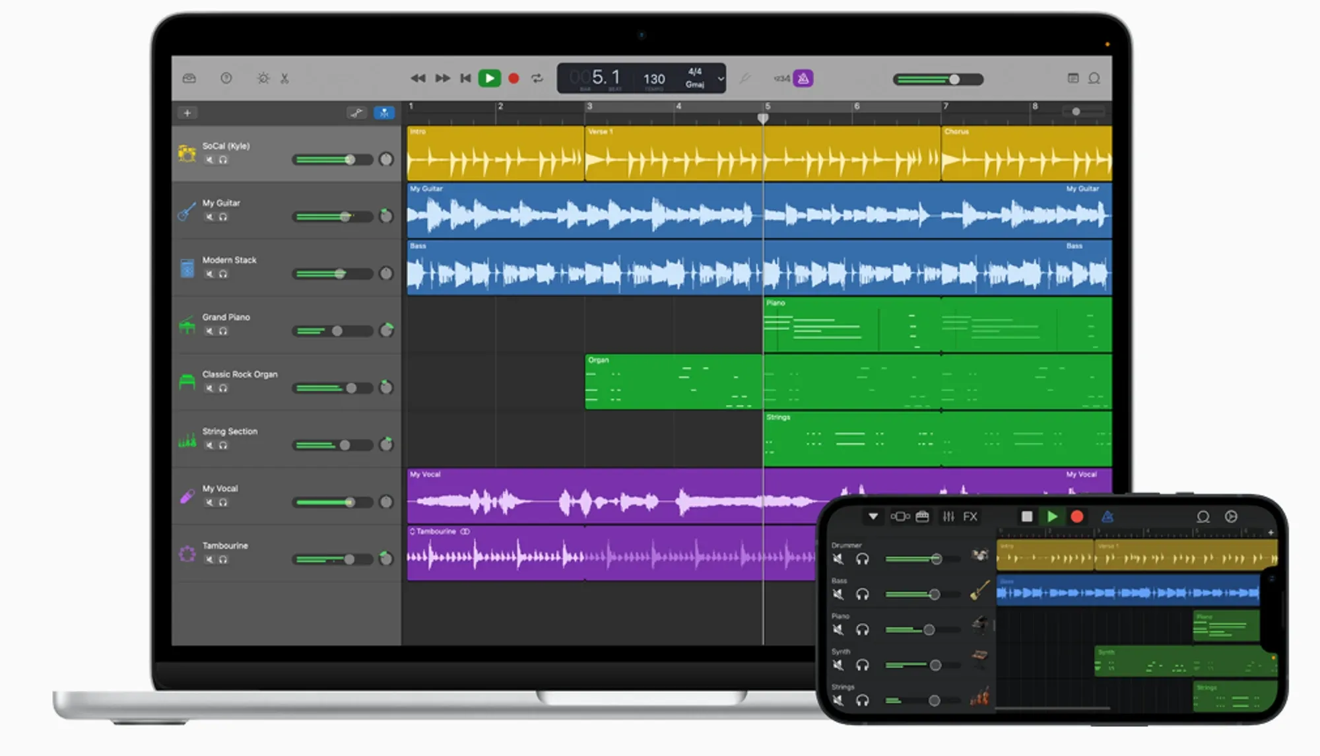
Task: Toggle the 1234 Count-in button
Action: 781,79
